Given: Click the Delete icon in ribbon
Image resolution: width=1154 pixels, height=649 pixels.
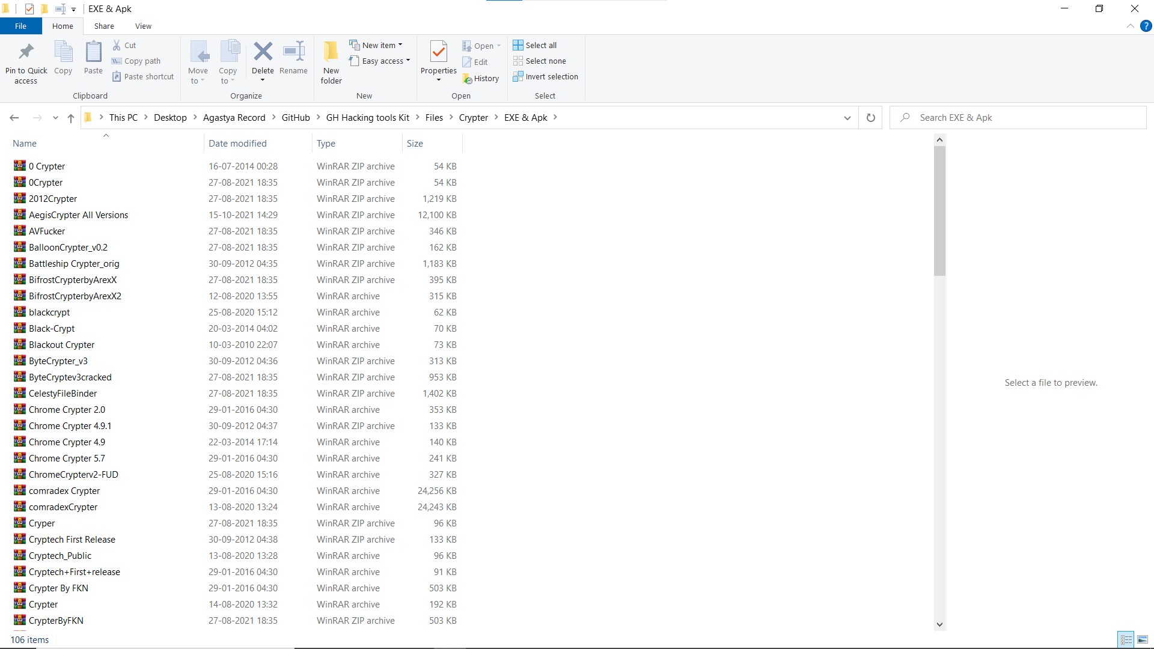Looking at the screenshot, I should pos(263,53).
